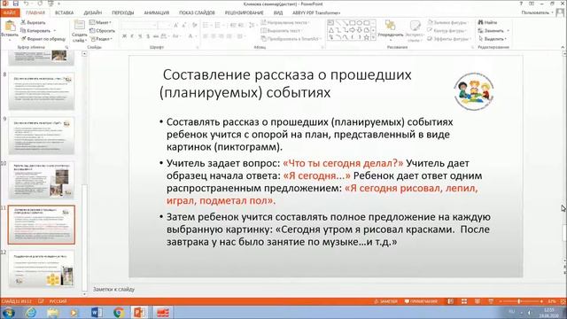Open Layout (Макет) dropdown
The image size is (567, 319).
point(100,22)
